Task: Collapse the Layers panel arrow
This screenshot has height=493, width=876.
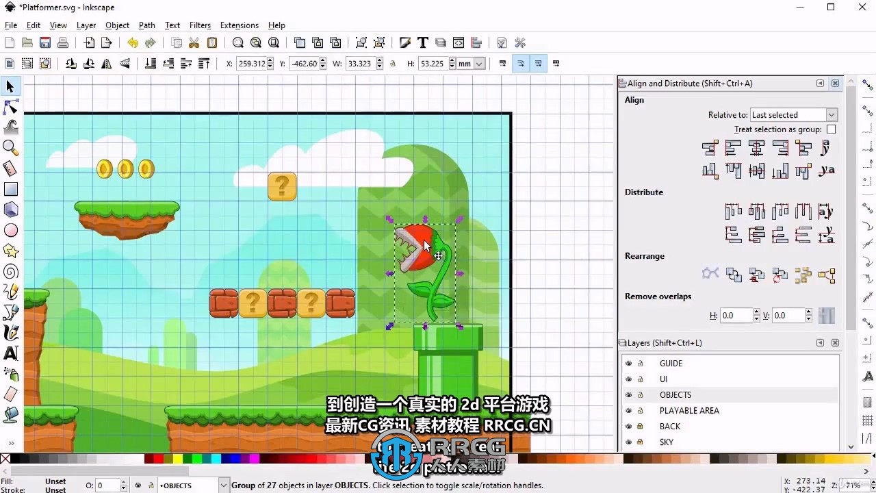Action: pos(820,343)
